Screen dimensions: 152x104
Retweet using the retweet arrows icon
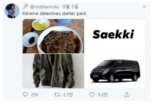57,95
